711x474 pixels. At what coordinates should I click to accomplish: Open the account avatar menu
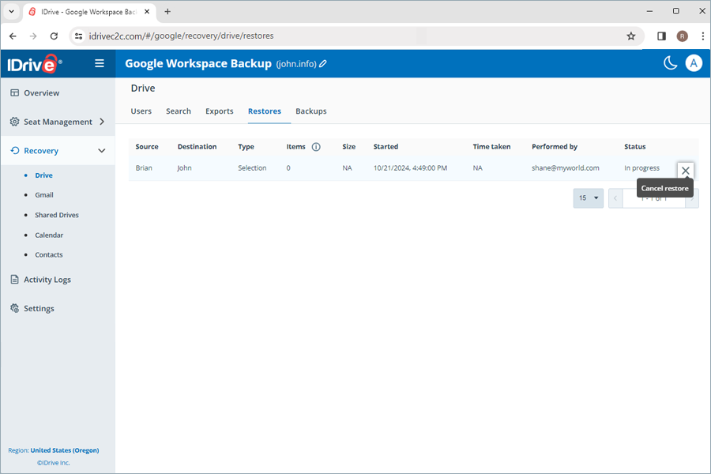694,63
